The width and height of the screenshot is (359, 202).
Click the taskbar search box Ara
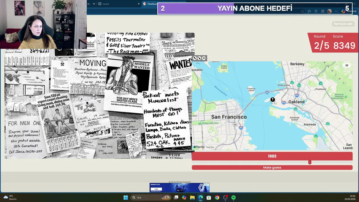(151, 198)
